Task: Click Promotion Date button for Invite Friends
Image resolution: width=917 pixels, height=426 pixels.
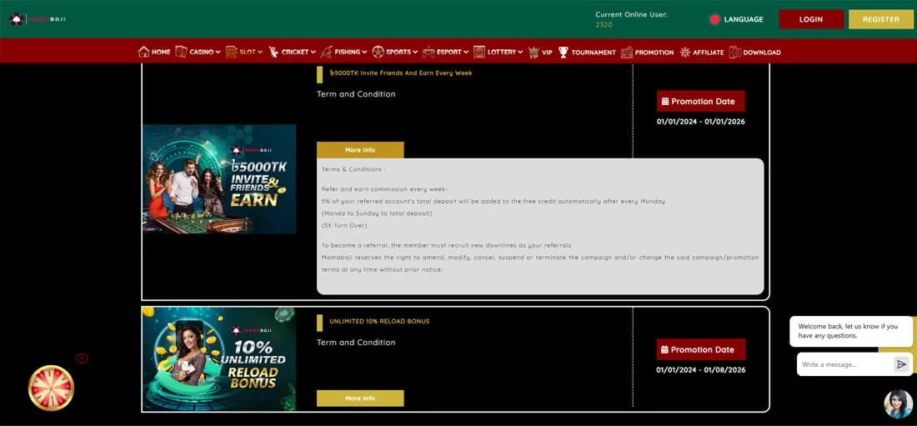Action: pyautogui.click(x=700, y=101)
